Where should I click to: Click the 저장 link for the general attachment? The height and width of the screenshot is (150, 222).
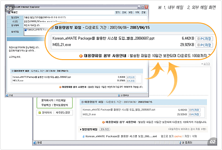click(x=187, y=136)
